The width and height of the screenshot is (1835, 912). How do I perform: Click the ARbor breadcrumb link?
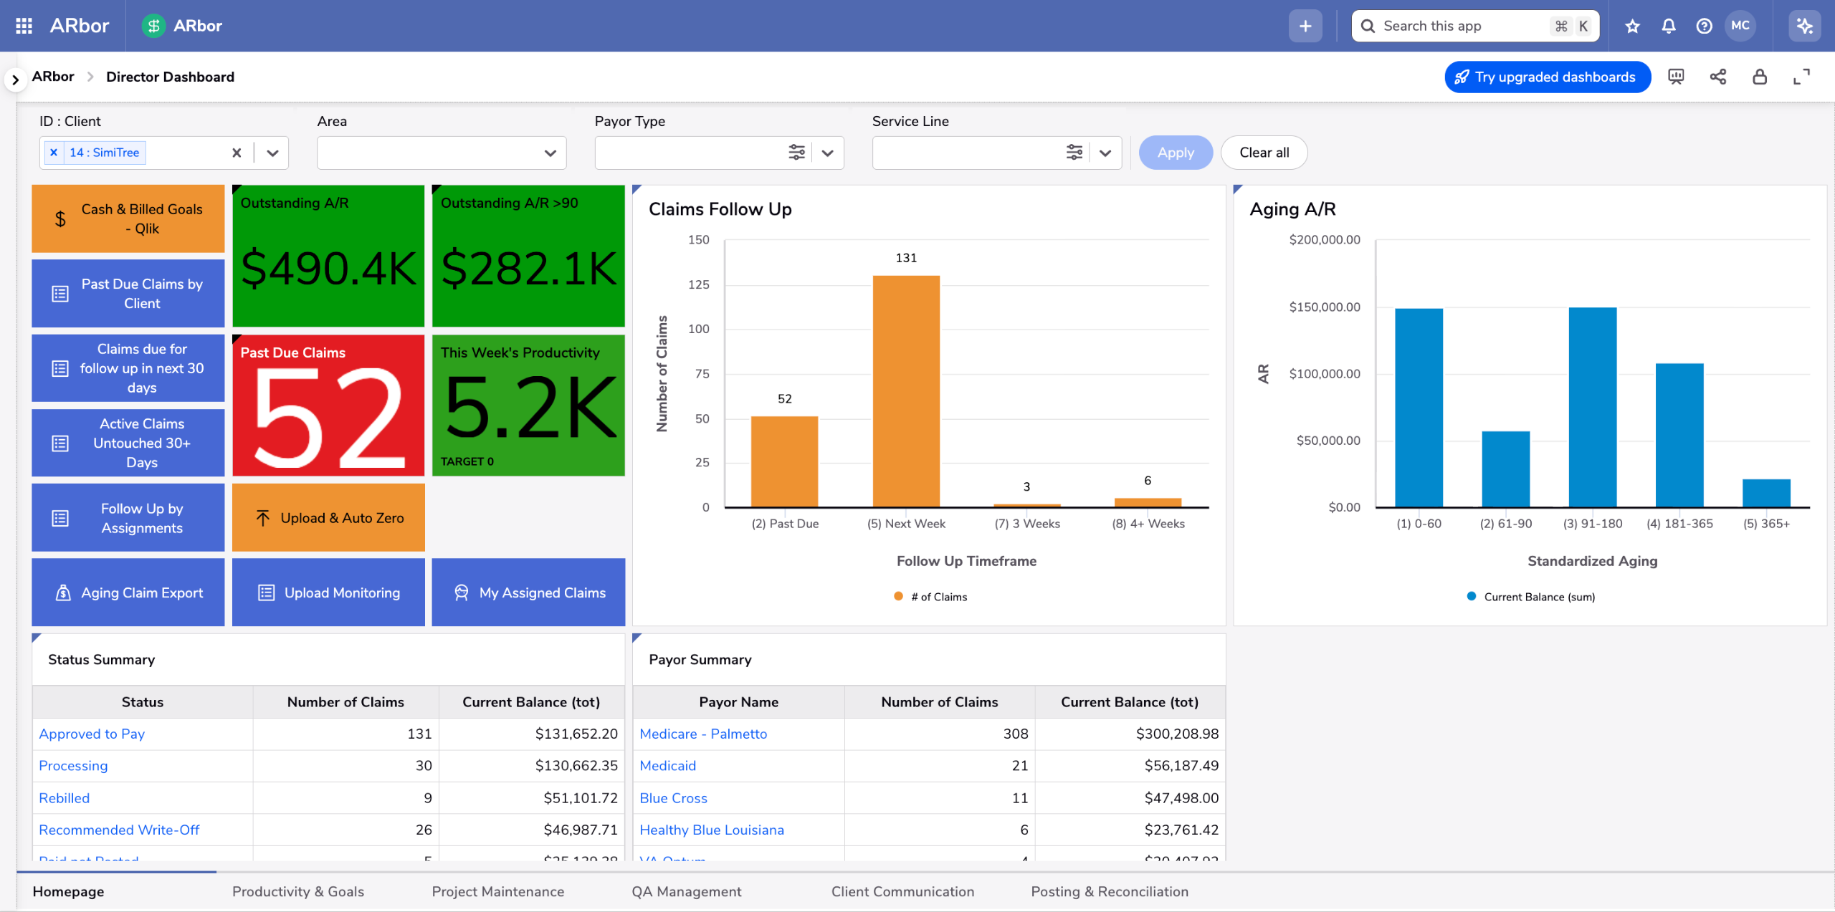(53, 77)
